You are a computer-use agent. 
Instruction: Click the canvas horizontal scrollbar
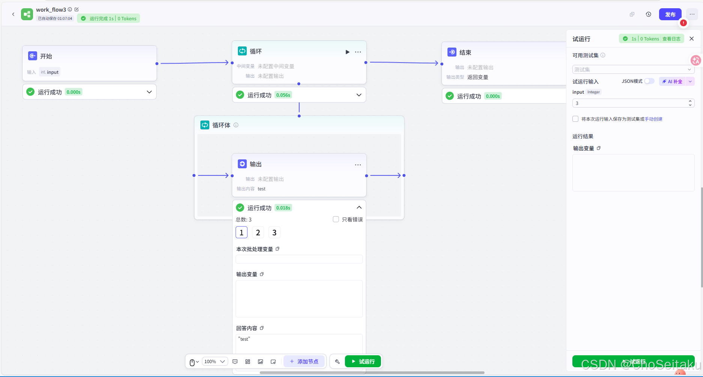click(372, 373)
